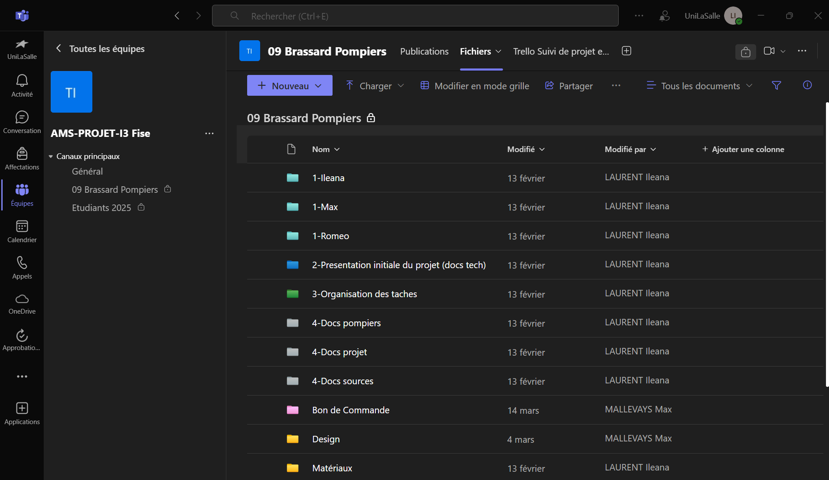Enable Modifier en mode grille
Screen dimensions: 829x480
475,86
